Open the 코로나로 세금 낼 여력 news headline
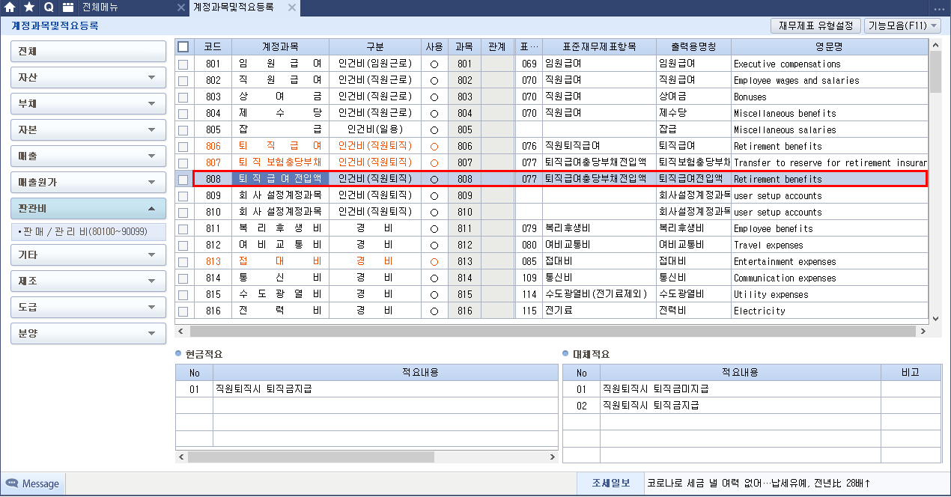The width and height of the screenshot is (951, 497). point(759,484)
